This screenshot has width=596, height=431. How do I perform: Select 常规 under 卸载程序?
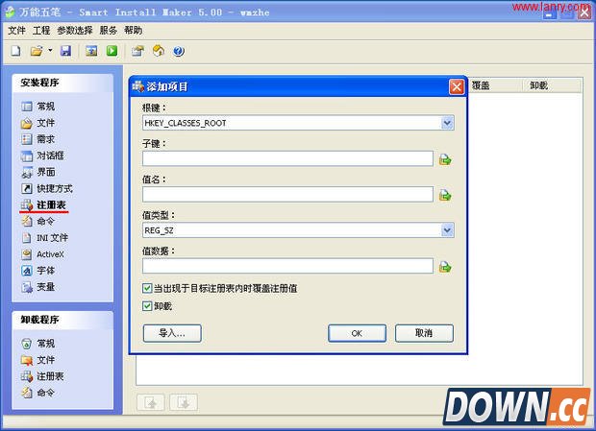(x=38, y=344)
